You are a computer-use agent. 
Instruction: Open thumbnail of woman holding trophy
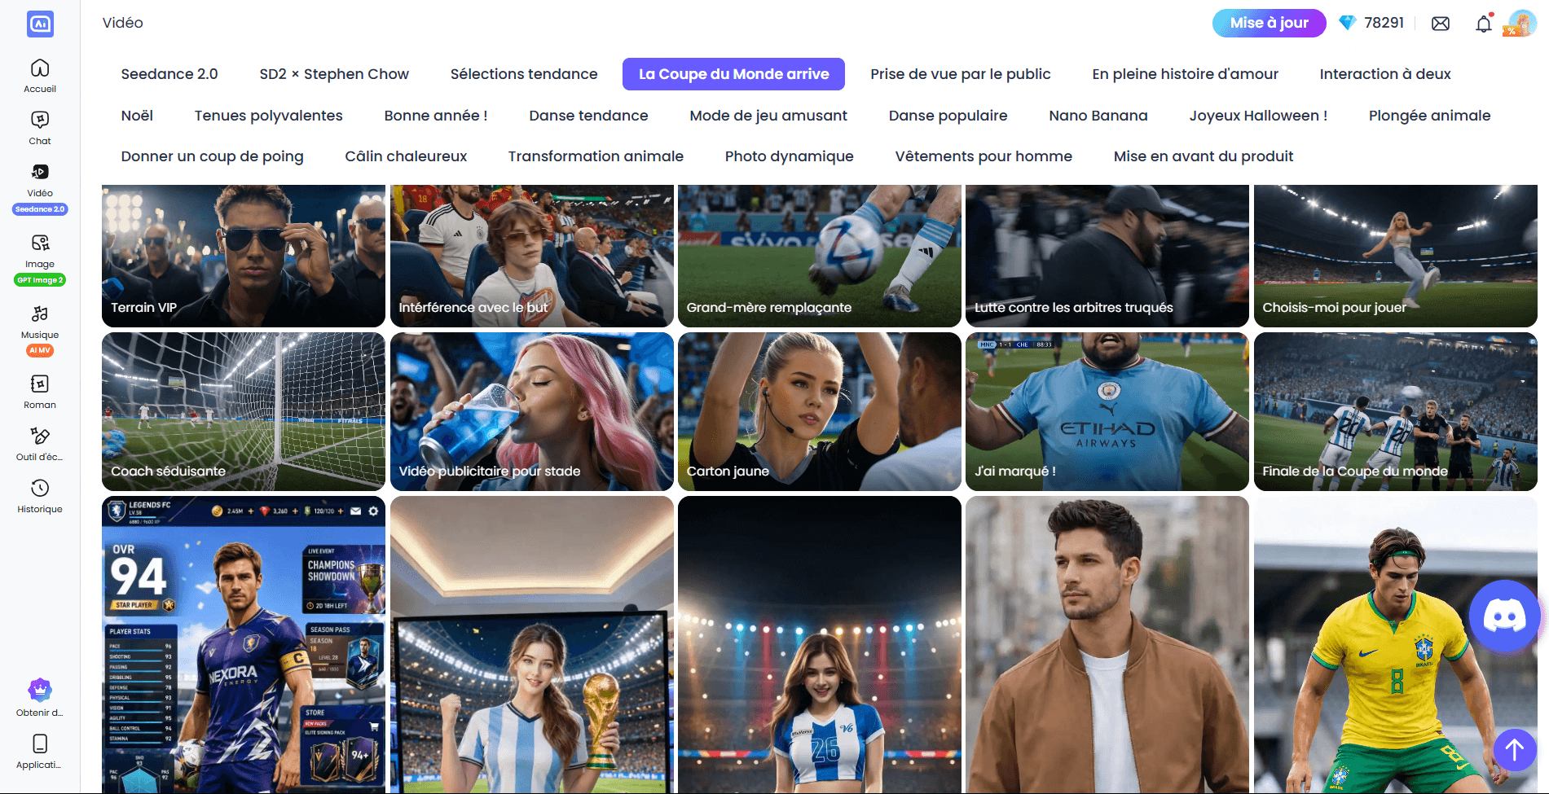pyautogui.click(x=531, y=644)
